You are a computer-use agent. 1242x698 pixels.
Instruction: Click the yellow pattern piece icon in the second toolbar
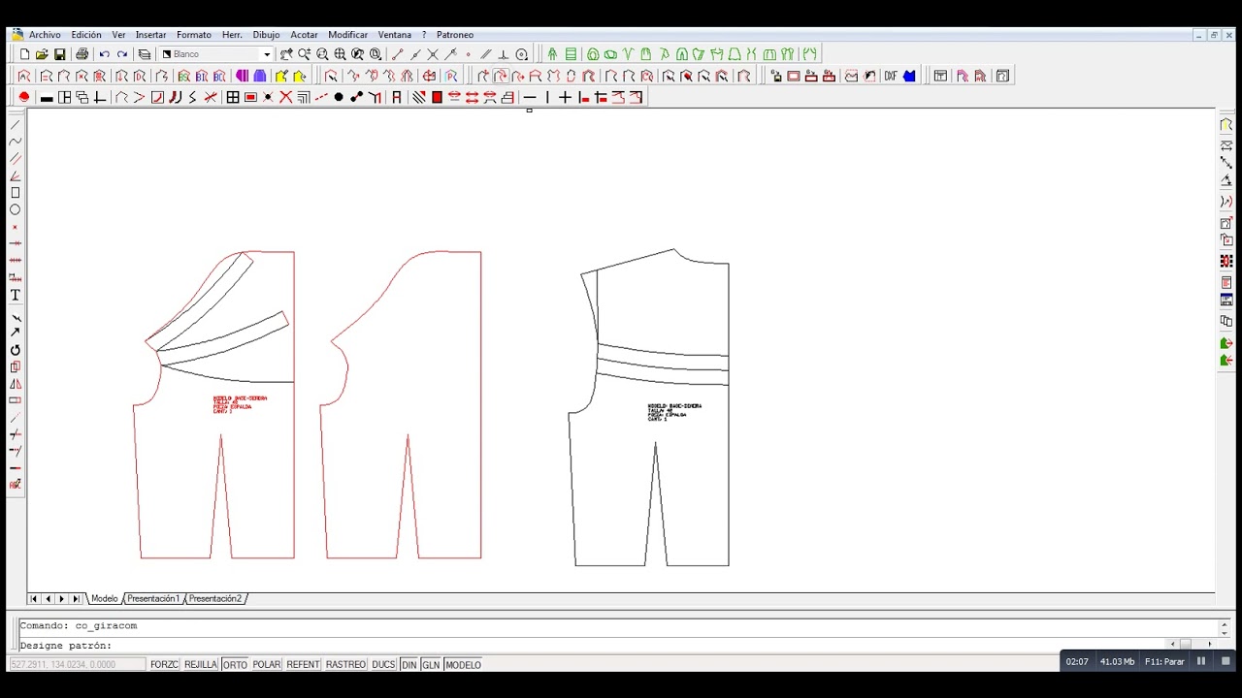(281, 76)
